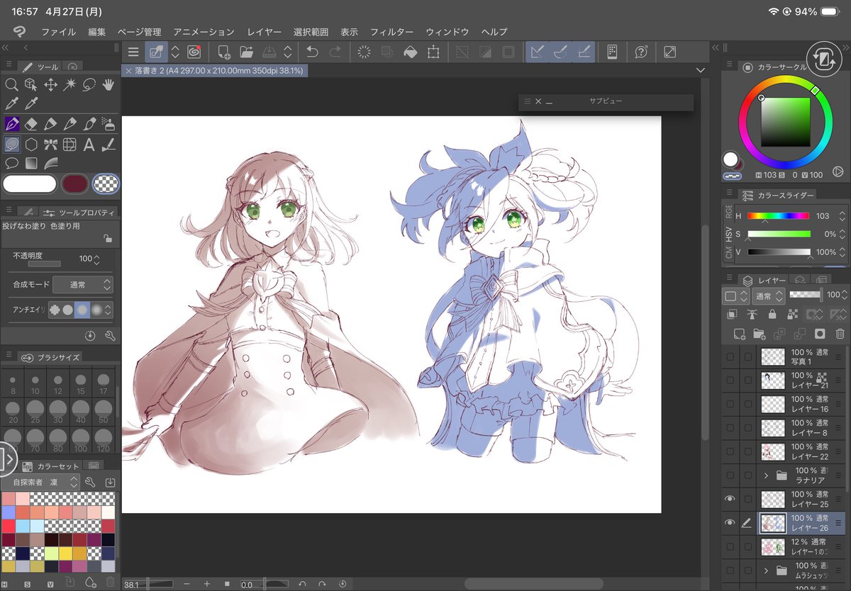This screenshot has height=591, width=851.
Task: Select the Text tool
Action: (87, 144)
